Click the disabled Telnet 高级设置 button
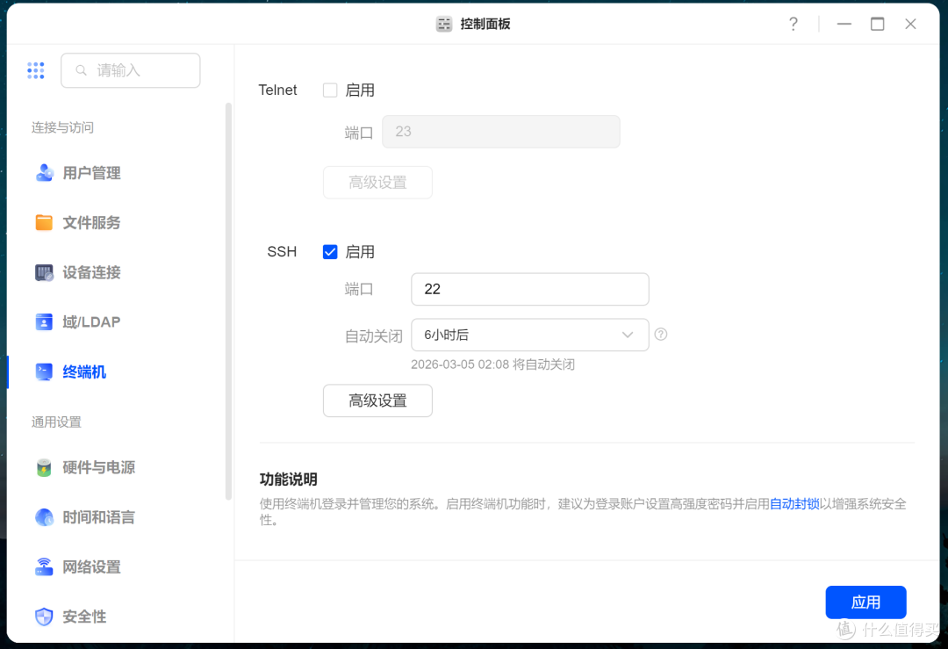Screen dimensions: 948x649 click(377, 182)
